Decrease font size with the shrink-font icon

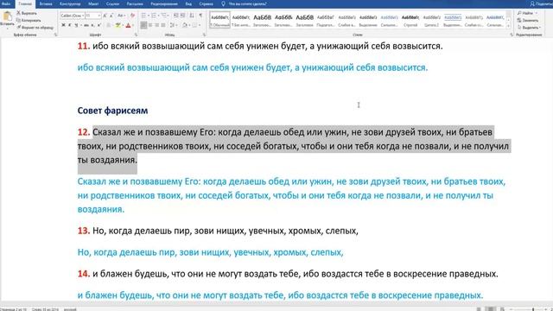click(111, 16)
